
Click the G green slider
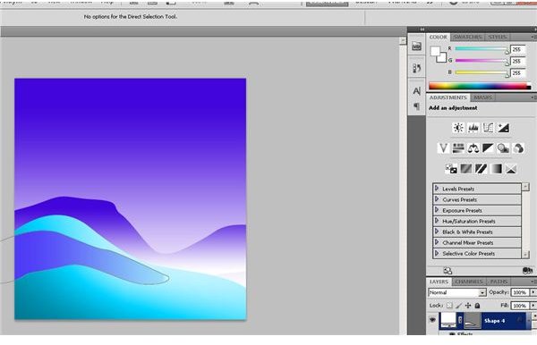coord(482,61)
